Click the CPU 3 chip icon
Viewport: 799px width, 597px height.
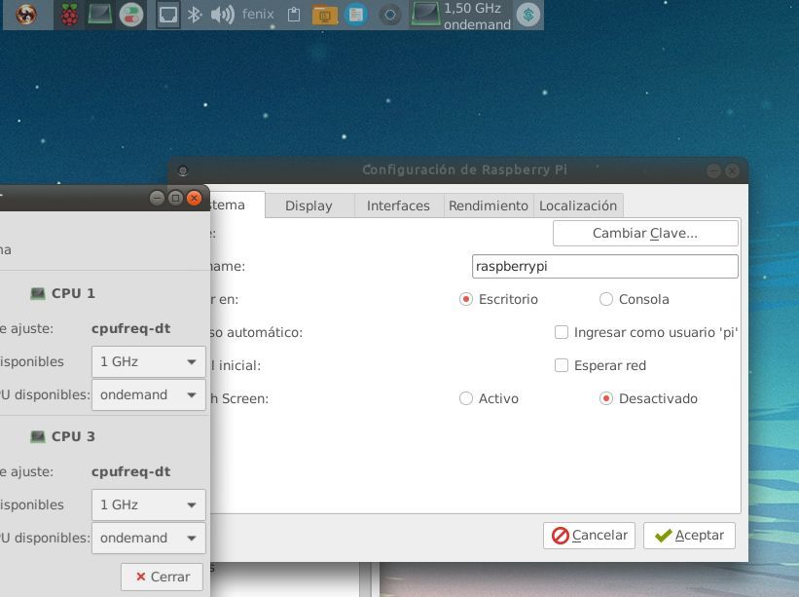pyautogui.click(x=38, y=437)
